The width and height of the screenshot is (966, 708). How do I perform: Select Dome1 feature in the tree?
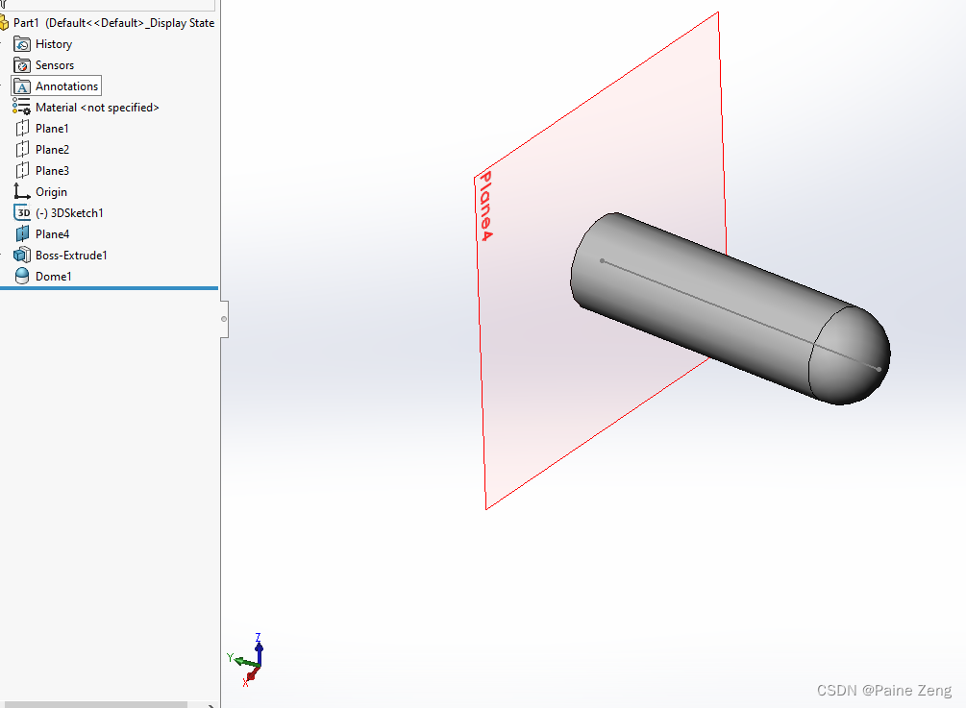pos(54,276)
